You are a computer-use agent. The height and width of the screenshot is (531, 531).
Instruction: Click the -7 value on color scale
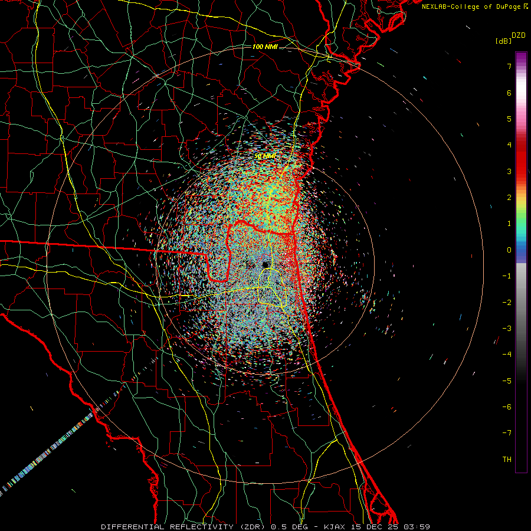pos(507,433)
